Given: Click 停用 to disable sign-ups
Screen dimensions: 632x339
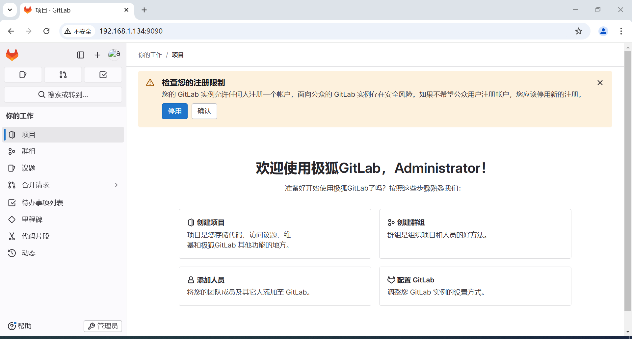Looking at the screenshot, I should click(x=175, y=111).
